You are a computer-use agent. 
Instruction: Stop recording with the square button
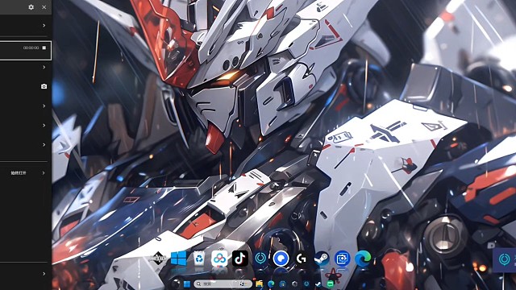pyautogui.click(x=44, y=48)
